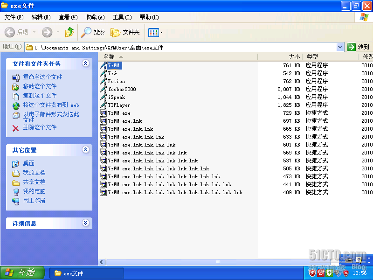Image resolution: width=373 pixels, height=280 pixels.
Task: Select the iSpeak application icon
Action: (x=103, y=97)
